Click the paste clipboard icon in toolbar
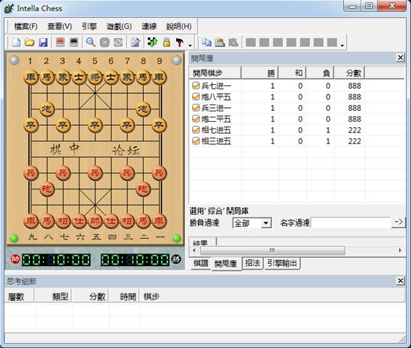Screen dimensions: 411x348 pos(220,42)
